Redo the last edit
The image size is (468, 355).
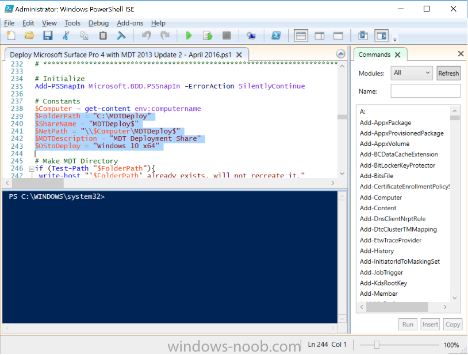point(165,36)
